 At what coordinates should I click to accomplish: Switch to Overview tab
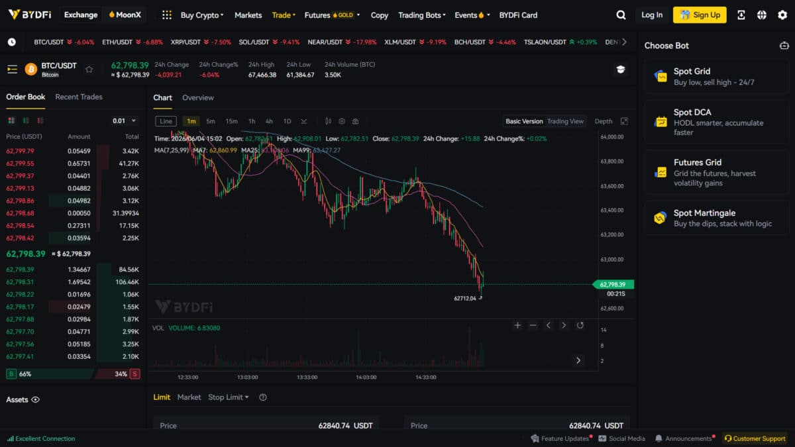[198, 97]
